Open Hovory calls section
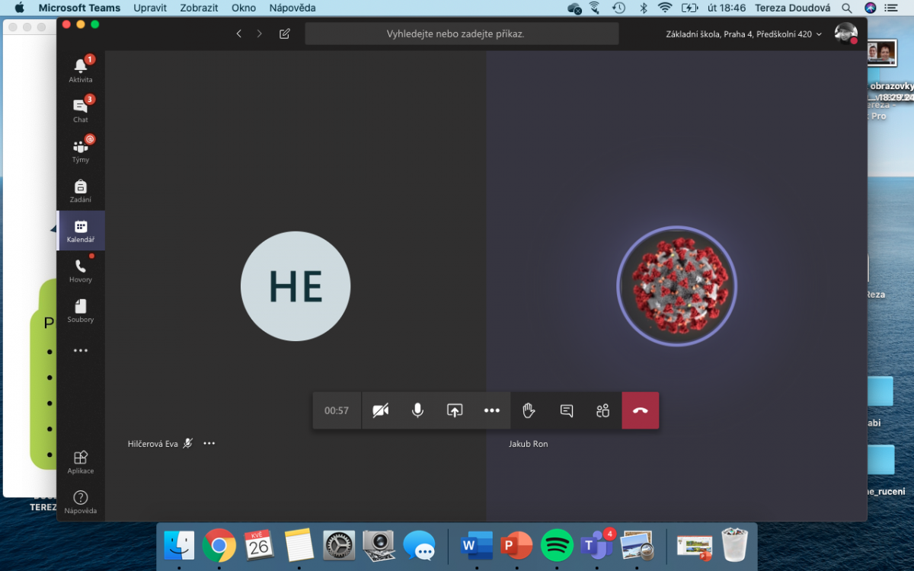Image resolution: width=914 pixels, height=571 pixels. coord(81,270)
